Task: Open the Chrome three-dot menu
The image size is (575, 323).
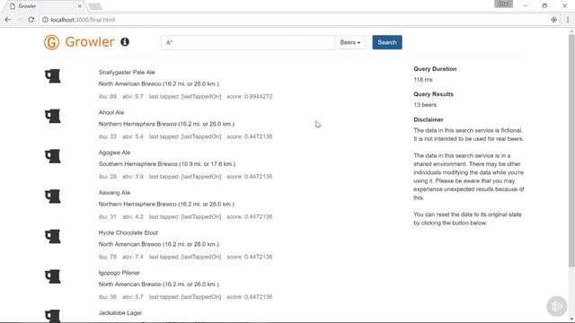Action: [568, 20]
